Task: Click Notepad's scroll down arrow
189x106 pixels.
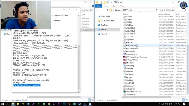Action: pos(79,91)
